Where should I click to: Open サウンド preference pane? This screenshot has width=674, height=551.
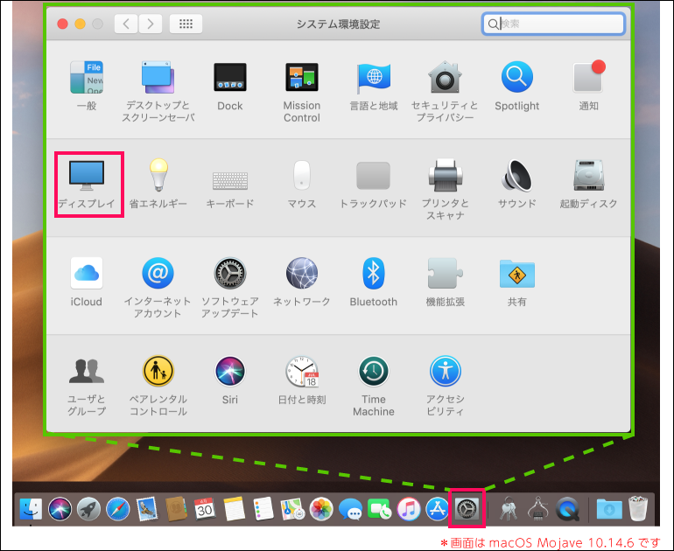click(x=516, y=184)
